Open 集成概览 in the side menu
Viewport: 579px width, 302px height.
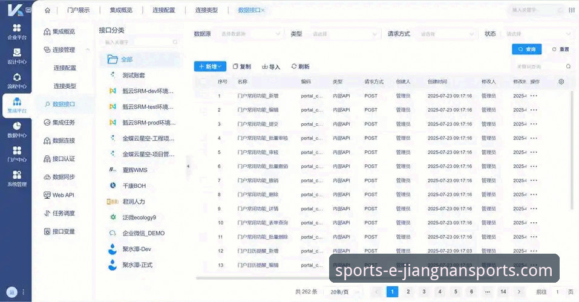point(59,32)
